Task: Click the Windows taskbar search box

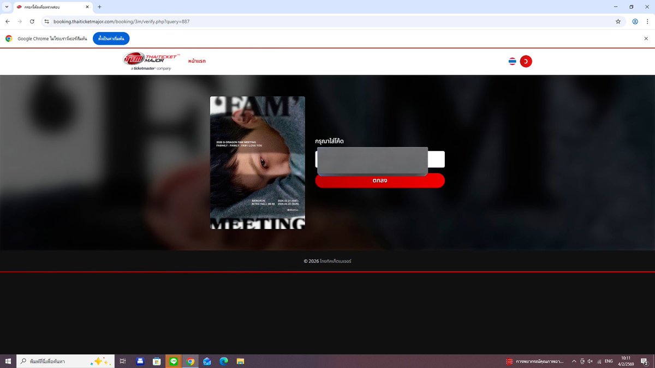Action: (x=65, y=361)
